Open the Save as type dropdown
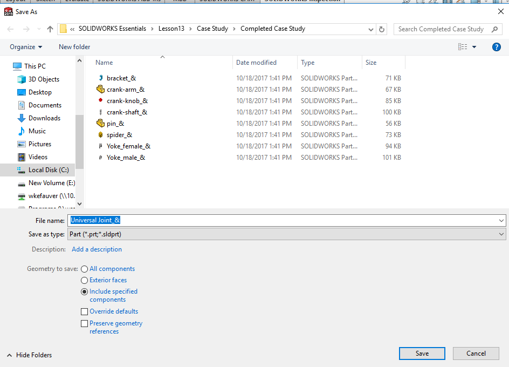 click(x=501, y=234)
